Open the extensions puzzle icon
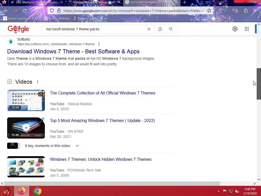 pyautogui.click(x=246, y=11)
